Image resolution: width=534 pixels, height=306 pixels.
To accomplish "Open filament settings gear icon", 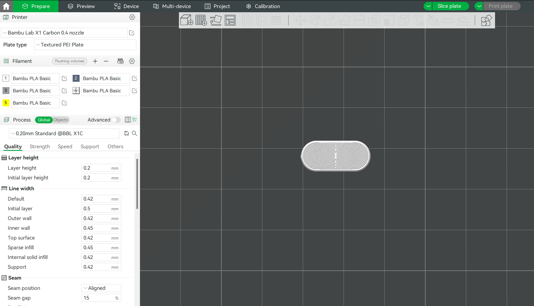I will click(132, 61).
